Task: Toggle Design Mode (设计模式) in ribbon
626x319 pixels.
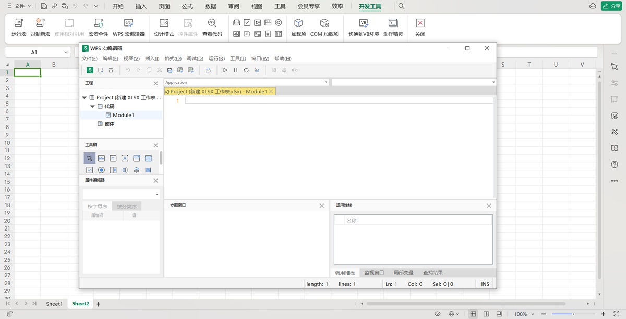Action: tap(164, 28)
